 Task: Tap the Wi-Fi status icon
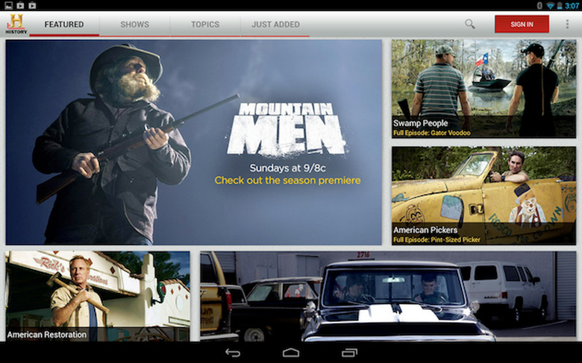550,5
